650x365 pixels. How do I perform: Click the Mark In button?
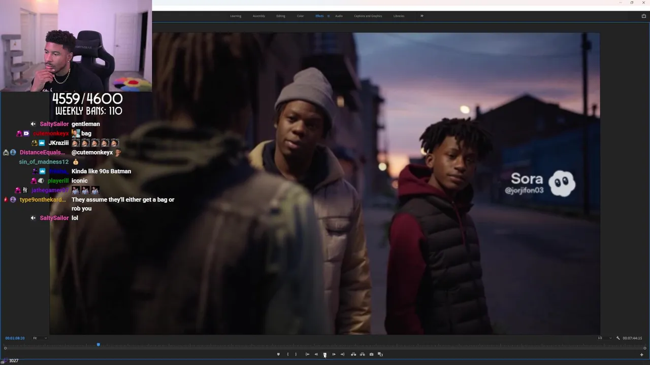[x=287, y=354]
